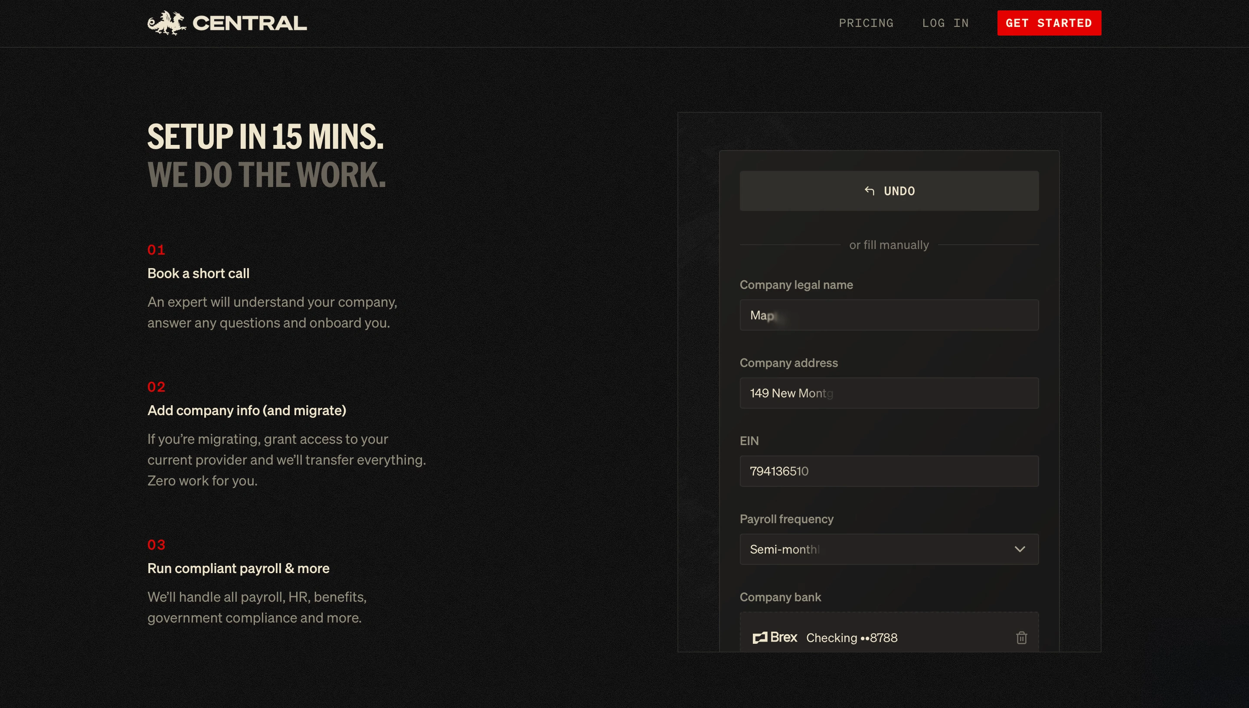Image resolution: width=1249 pixels, height=708 pixels.
Task: Click "Add company info (and migrate)" heading
Action: coord(246,410)
